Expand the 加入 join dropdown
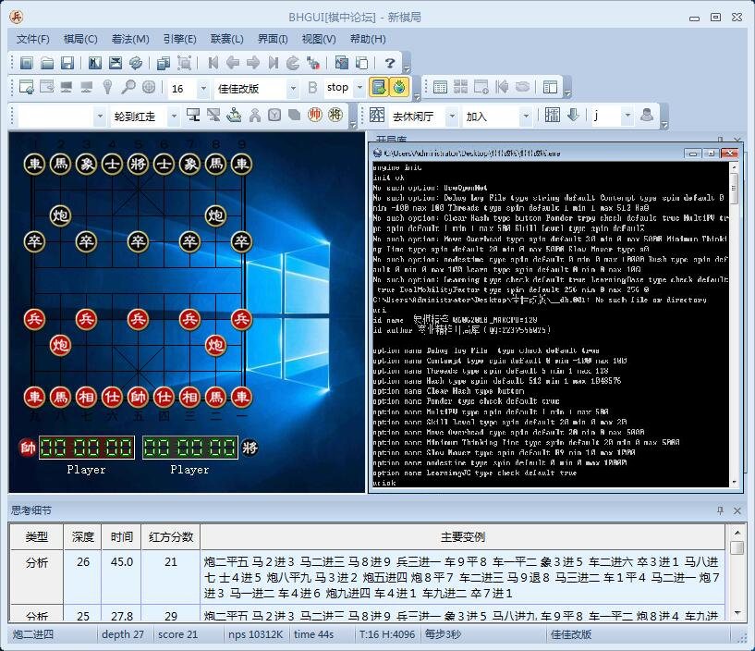This screenshot has height=651, width=755. (x=526, y=117)
